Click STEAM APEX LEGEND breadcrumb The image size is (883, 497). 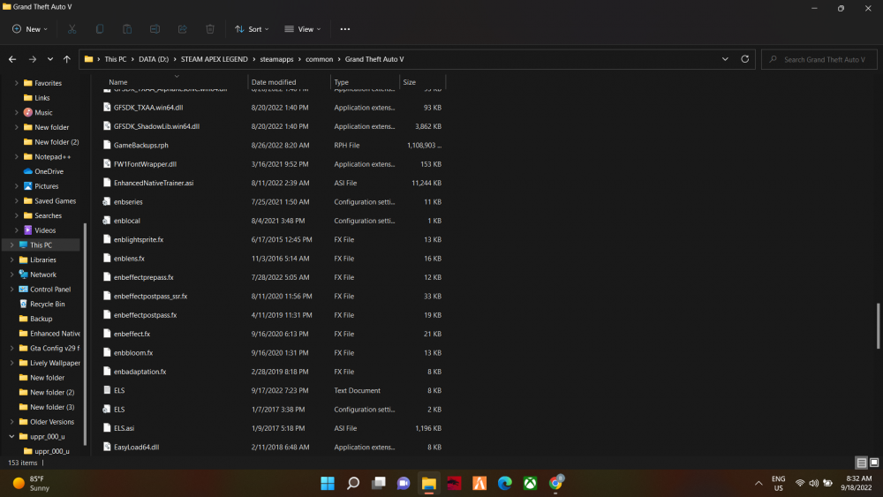(214, 59)
